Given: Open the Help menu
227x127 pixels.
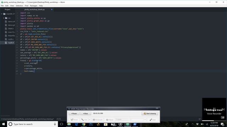Looking at the screenshot, I should tap(41, 6).
